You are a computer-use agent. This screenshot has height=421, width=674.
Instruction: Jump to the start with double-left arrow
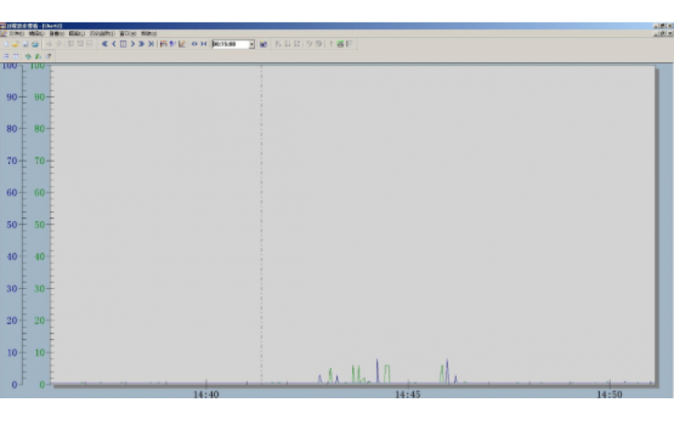tap(104, 44)
